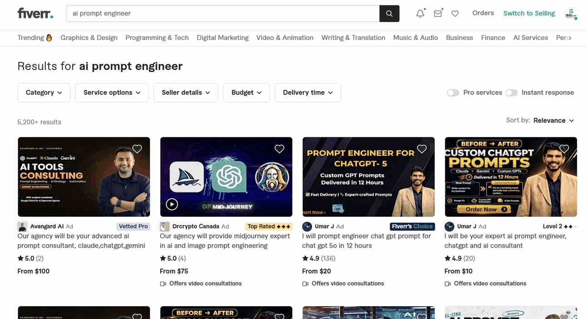Click the Avangard AI seller avatar

click(22, 226)
